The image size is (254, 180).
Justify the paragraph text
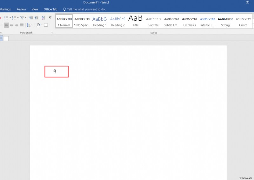point(22,25)
